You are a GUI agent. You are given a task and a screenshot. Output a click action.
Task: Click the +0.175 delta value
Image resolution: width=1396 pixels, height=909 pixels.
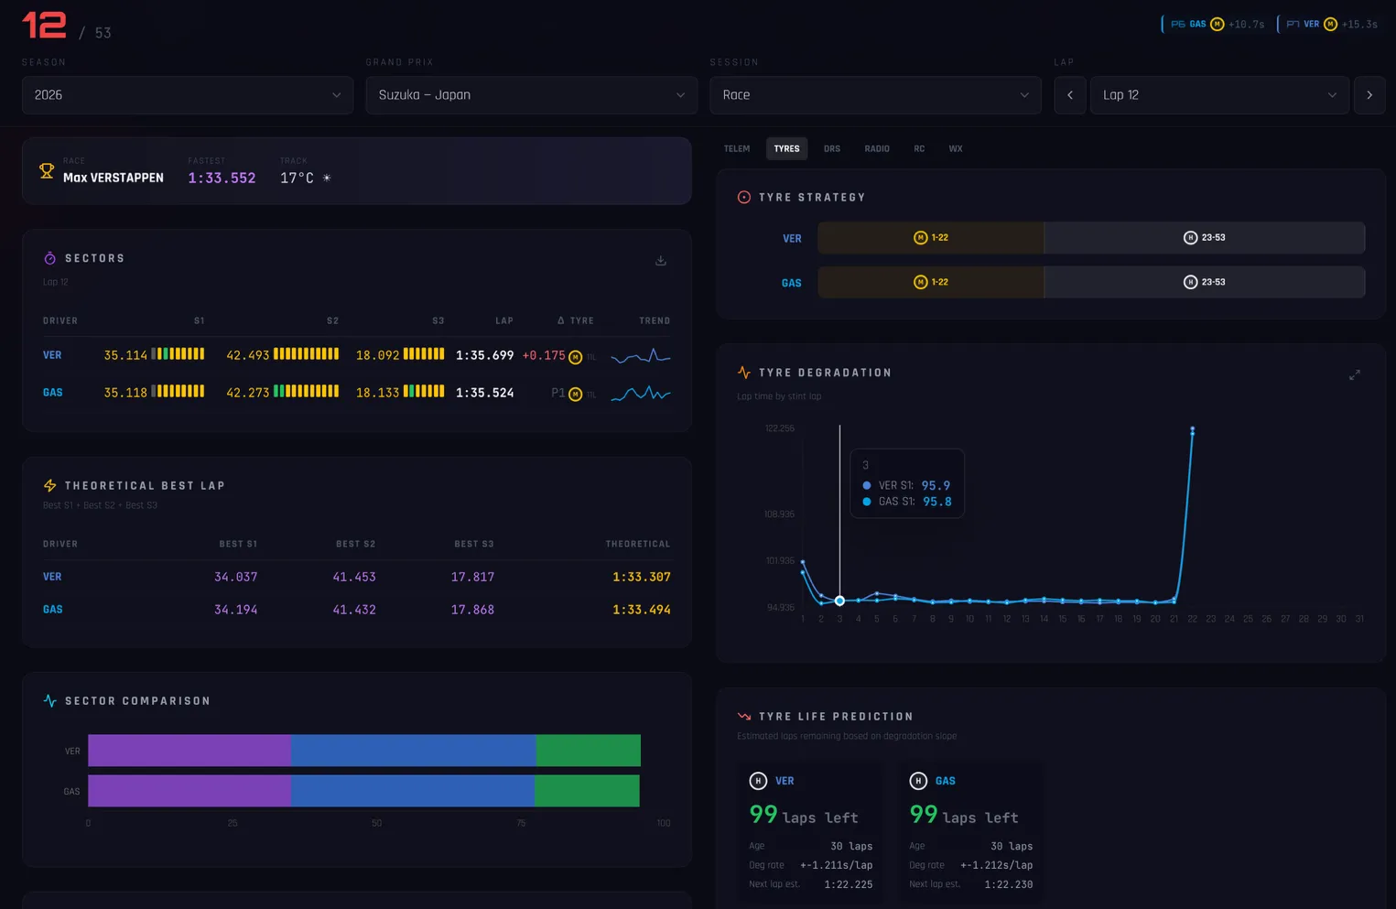pos(544,355)
